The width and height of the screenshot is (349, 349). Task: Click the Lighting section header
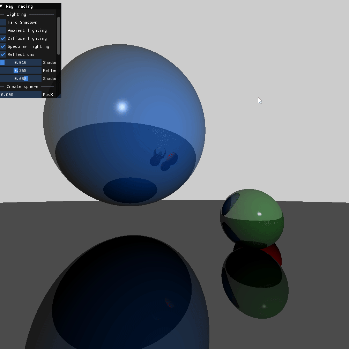pos(16,14)
